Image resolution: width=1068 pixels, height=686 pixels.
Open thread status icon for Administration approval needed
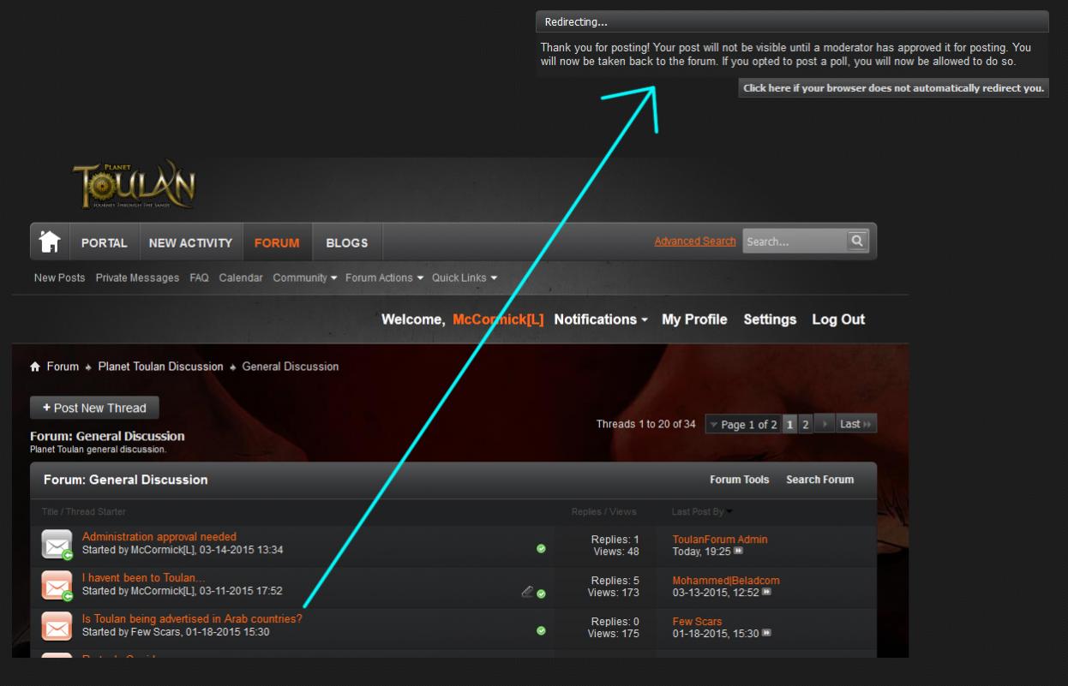(x=57, y=544)
